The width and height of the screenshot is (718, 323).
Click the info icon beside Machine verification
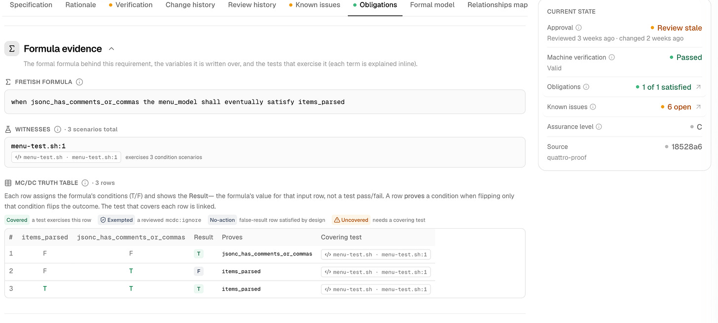tap(612, 57)
